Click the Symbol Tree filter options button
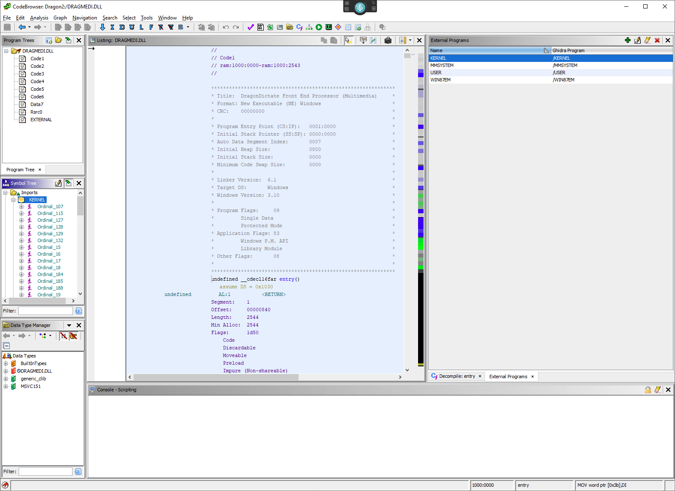Screen dimensions: 675x491 (x=78, y=311)
